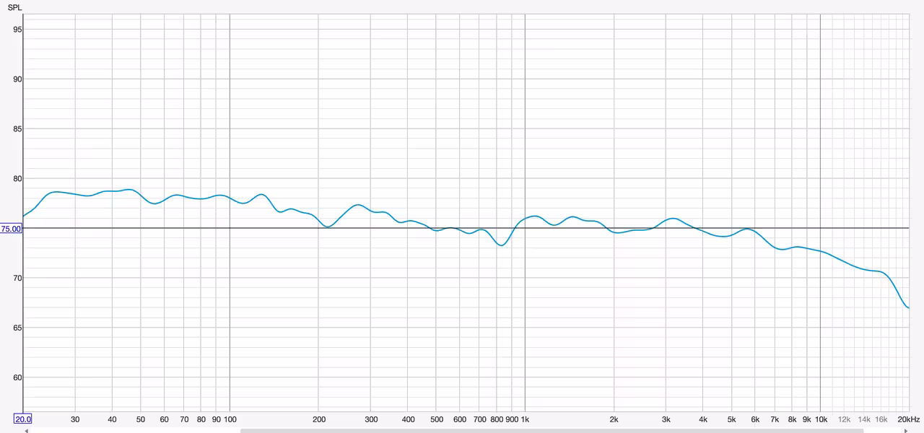Click the 65 label on SPL axis
924x433 pixels.
[x=17, y=328]
